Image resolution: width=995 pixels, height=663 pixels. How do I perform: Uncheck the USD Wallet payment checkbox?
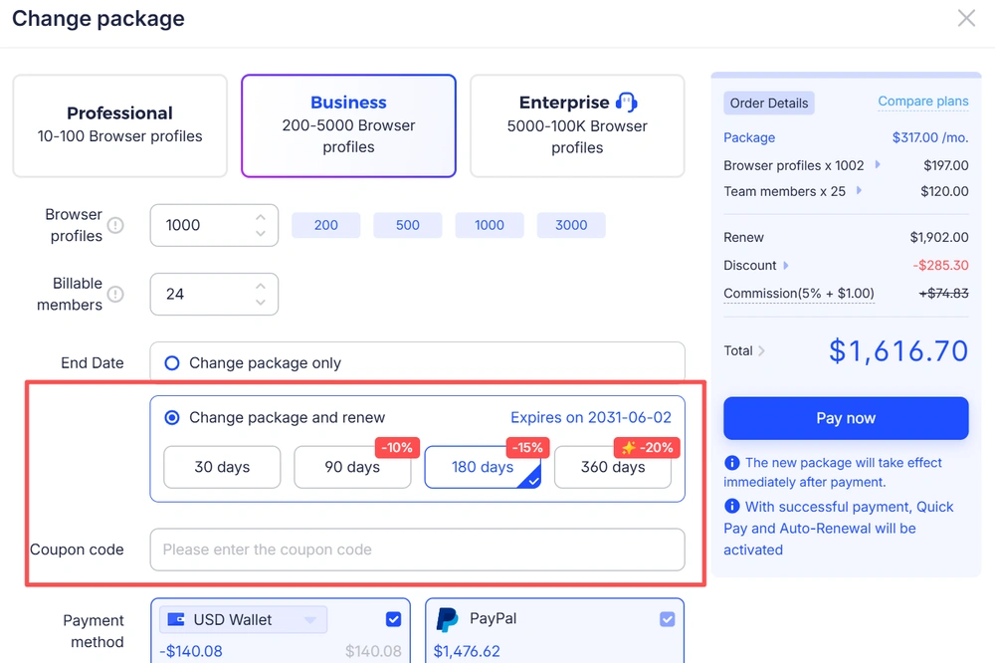[x=393, y=619]
